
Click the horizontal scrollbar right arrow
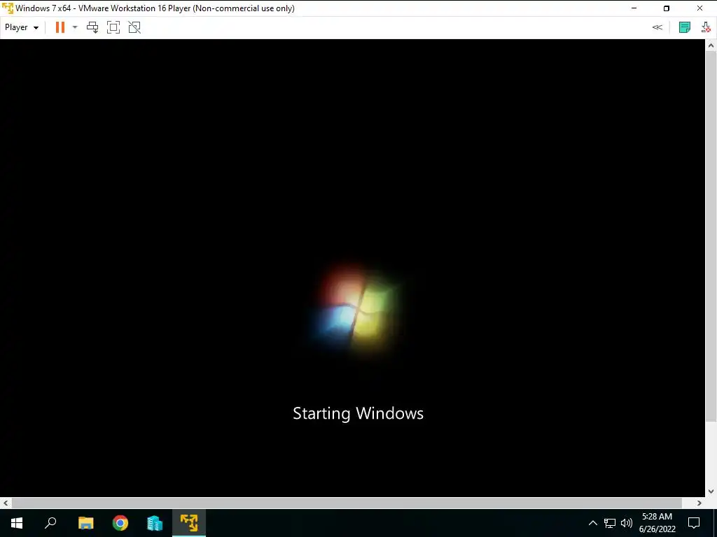pyautogui.click(x=699, y=503)
